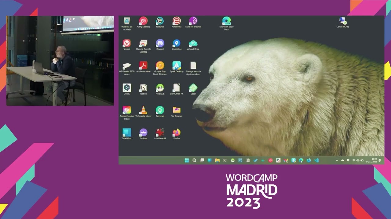391x219 pixels.
Task: Launch Notion from the desktop icons
Action: click(143, 89)
